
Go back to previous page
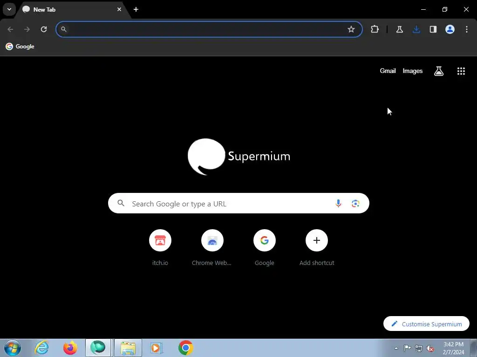coord(10,29)
